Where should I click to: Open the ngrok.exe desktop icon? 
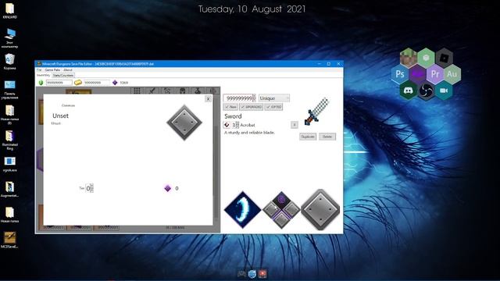pos(9,164)
